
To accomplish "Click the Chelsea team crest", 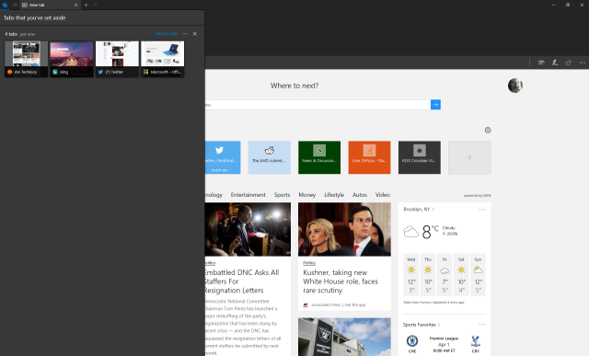I will [412, 341].
